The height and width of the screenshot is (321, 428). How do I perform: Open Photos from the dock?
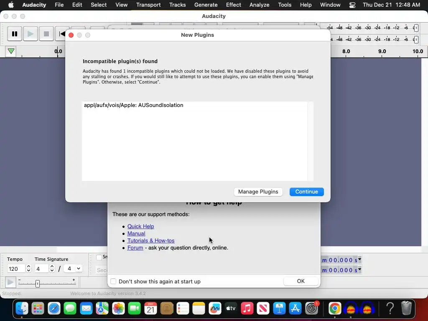(x=118, y=309)
